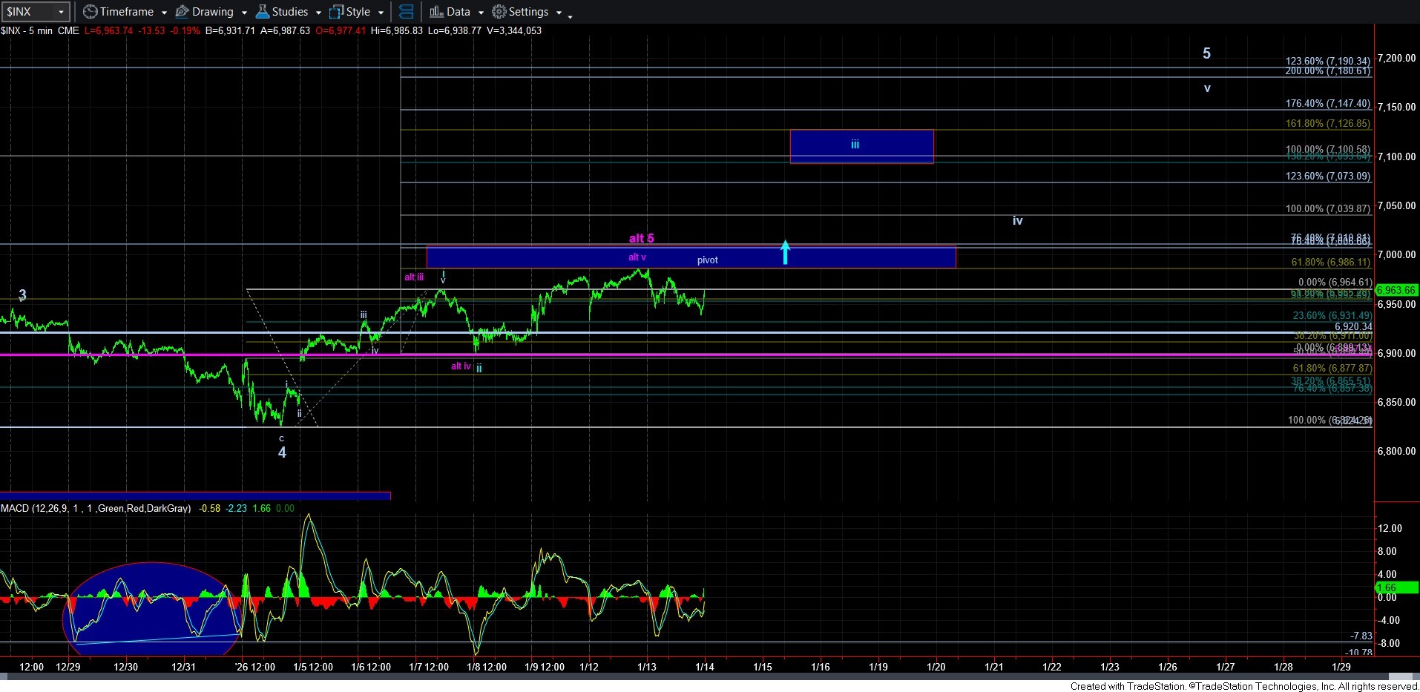Click the Data bar chart icon

click(436, 12)
